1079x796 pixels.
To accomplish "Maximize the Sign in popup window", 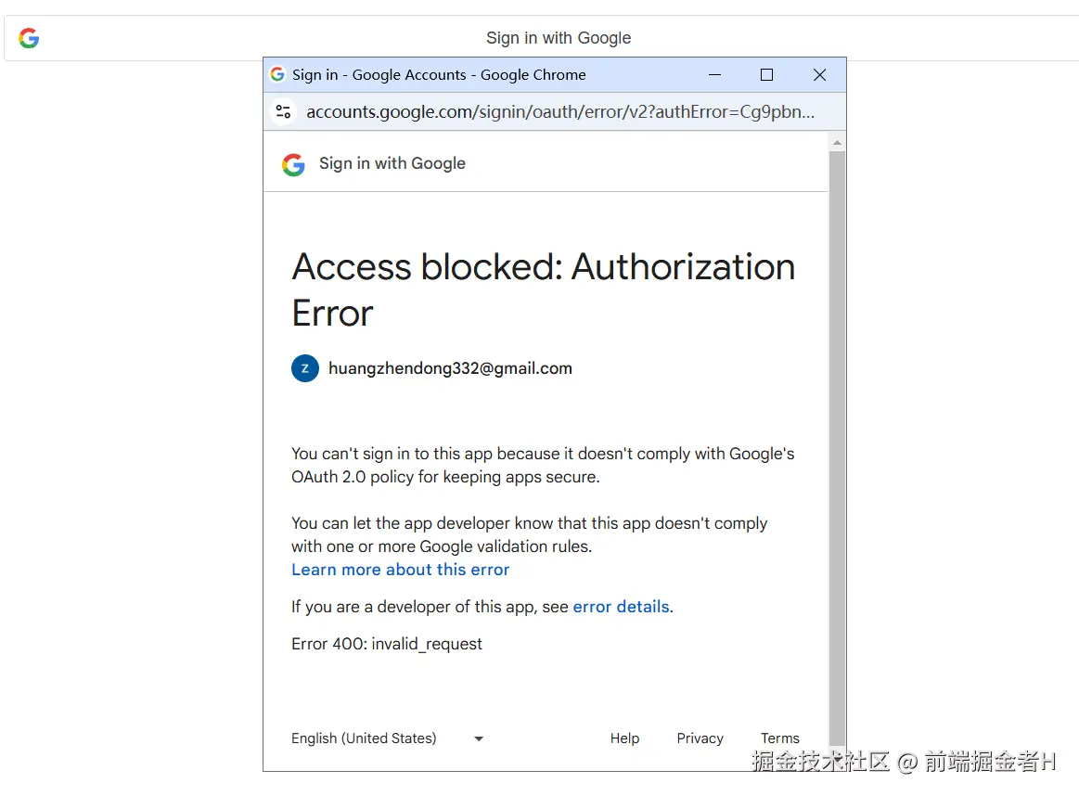I will tap(766, 74).
